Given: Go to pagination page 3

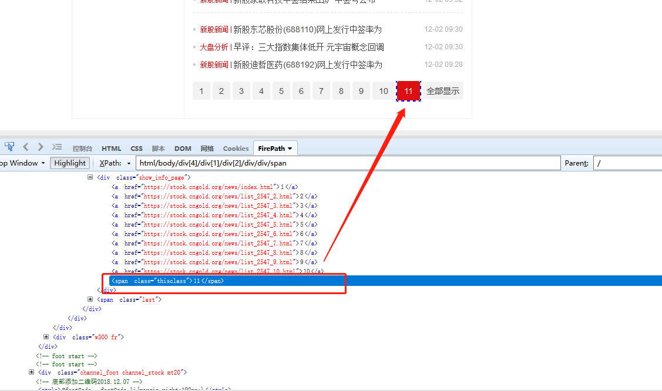Looking at the screenshot, I should click(x=241, y=90).
